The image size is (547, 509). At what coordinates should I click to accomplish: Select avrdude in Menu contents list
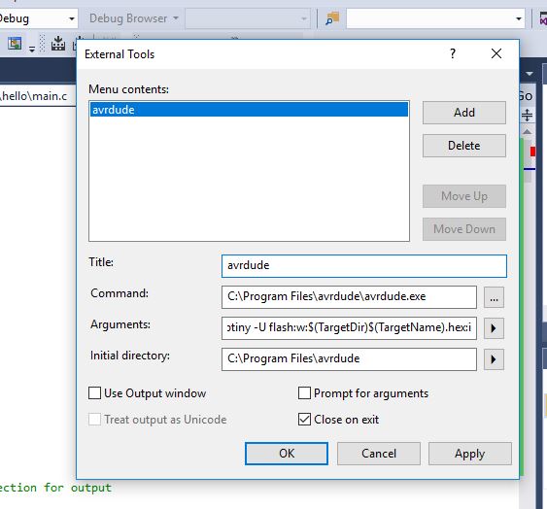pos(249,110)
